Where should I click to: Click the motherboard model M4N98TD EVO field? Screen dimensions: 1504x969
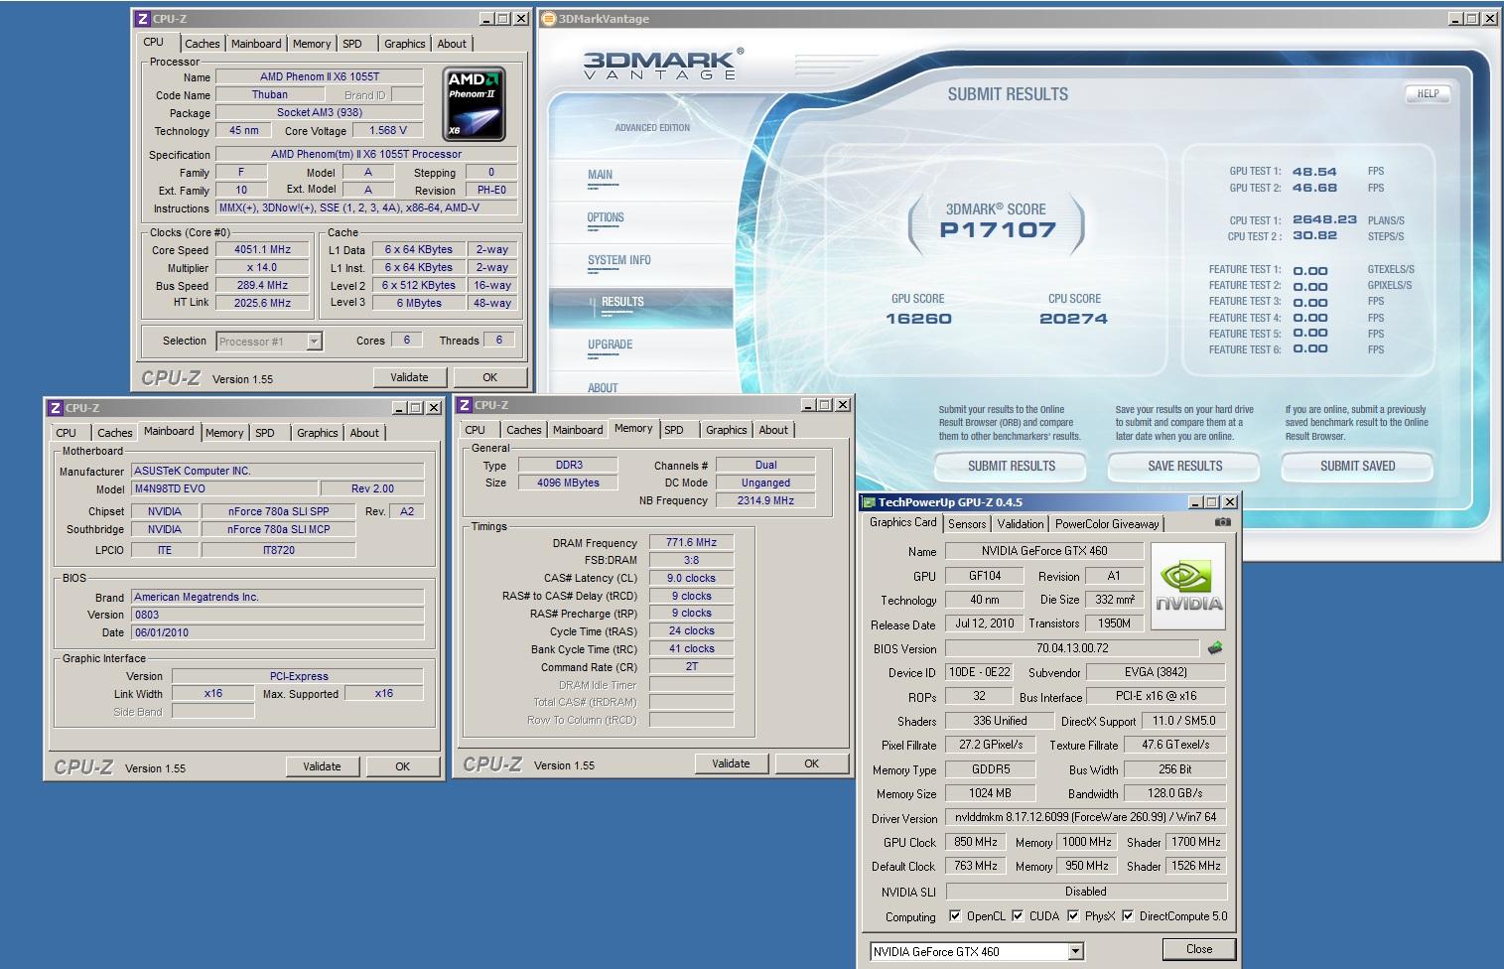(224, 488)
